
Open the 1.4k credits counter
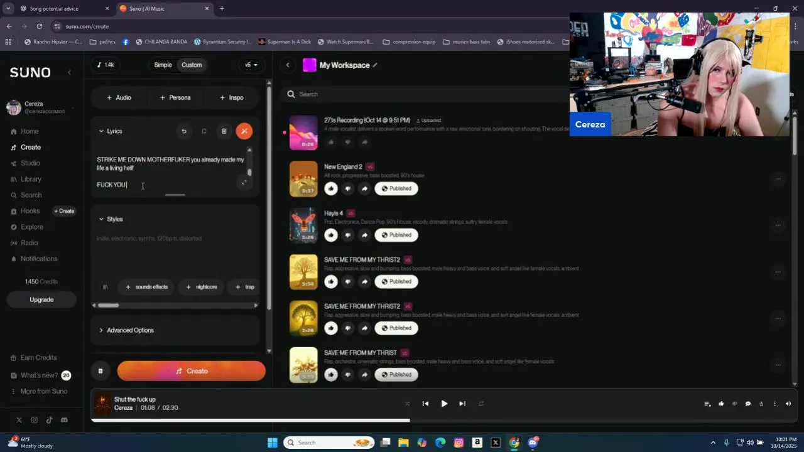pos(106,65)
